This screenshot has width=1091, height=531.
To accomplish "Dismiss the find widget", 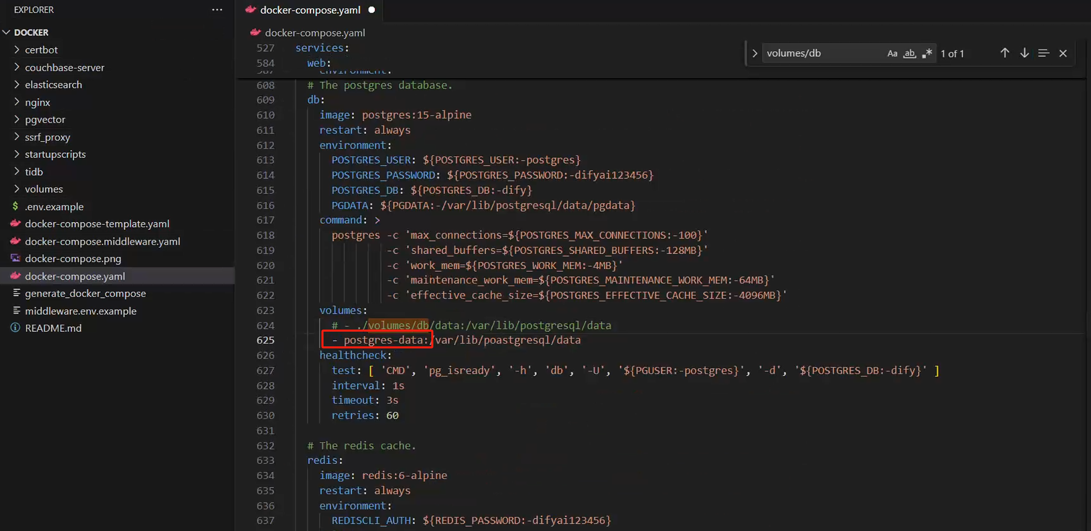I will click(1063, 53).
